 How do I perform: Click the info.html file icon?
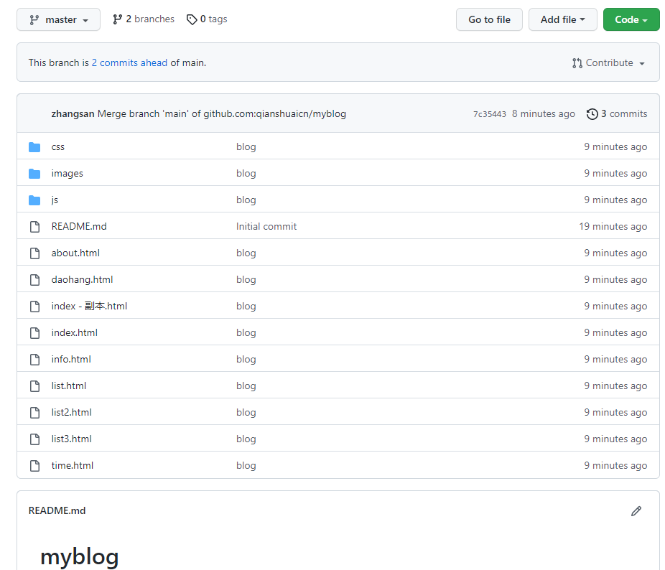tap(34, 360)
